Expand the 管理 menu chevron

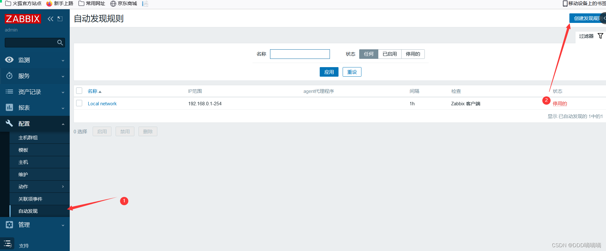63,225
